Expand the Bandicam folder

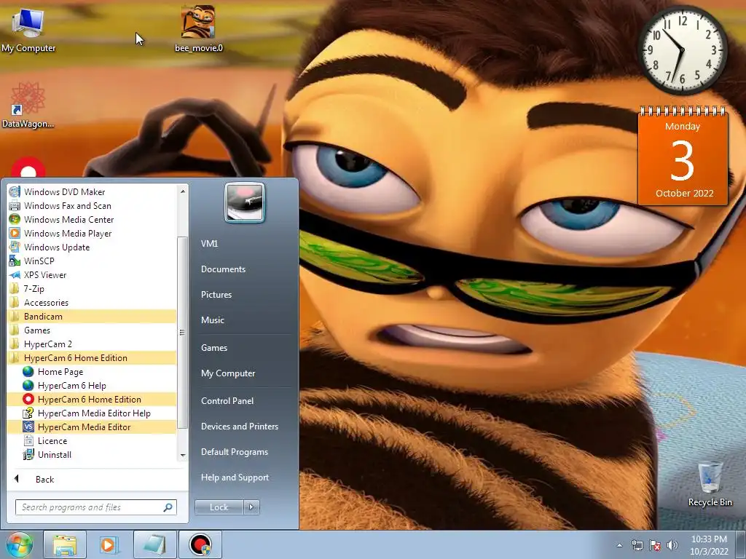[91, 316]
